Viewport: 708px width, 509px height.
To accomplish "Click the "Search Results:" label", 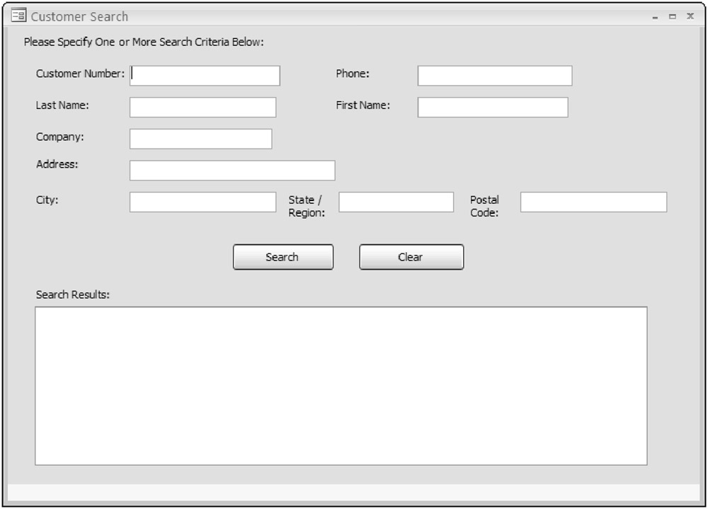I will pyautogui.click(x=73, y=294).
